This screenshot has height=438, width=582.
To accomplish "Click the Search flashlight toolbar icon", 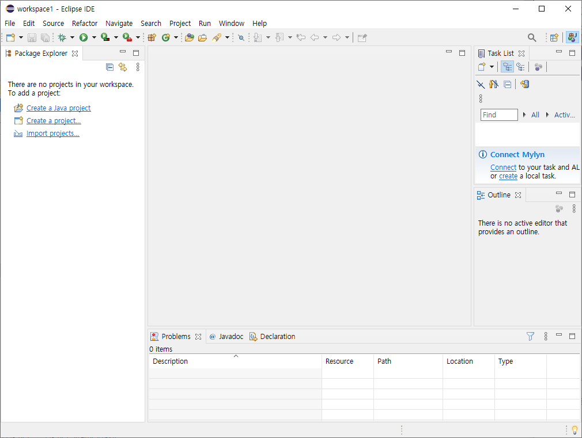I will [x=217, y=37].
